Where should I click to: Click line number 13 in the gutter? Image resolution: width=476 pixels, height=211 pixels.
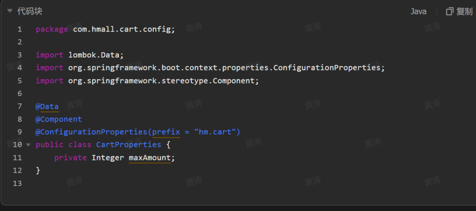click(x=18, y=183)
